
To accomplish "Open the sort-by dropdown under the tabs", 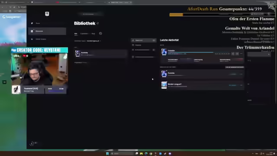I will 94,41.
